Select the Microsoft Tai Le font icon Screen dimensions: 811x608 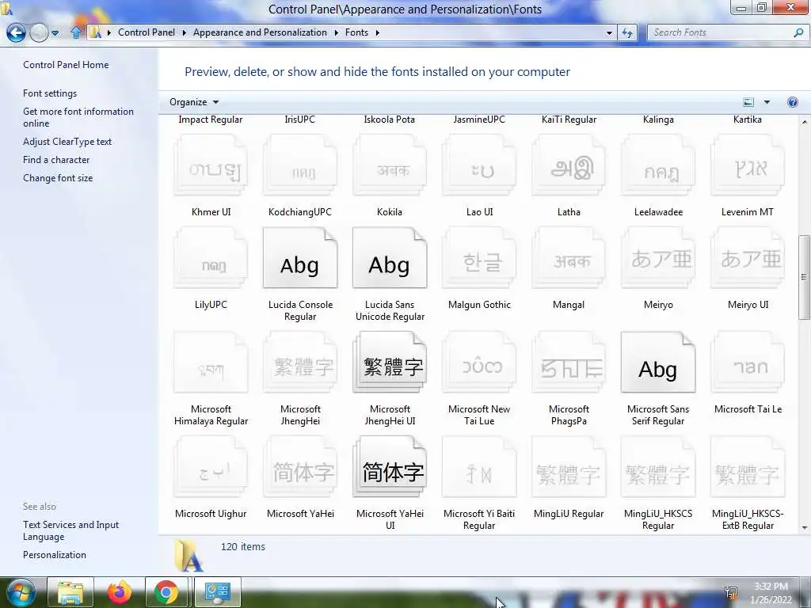(748, 363)
